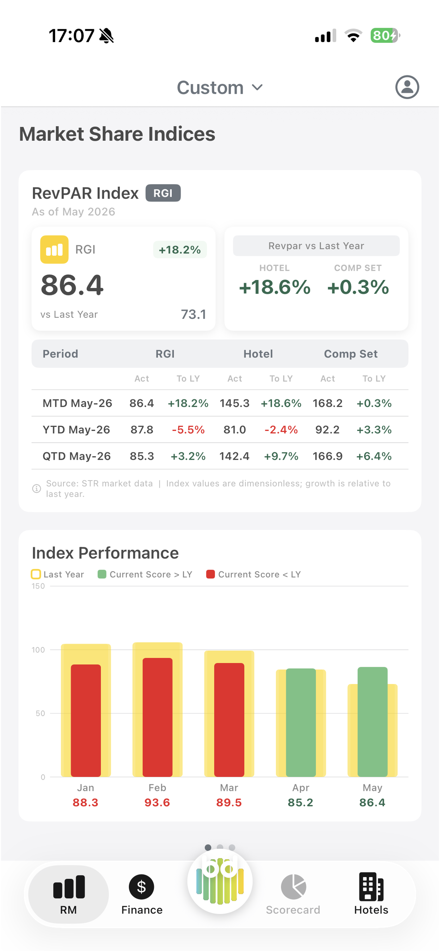Viewport: 440px width, 951px height.
Task: Open the central colorful bars logo button
Action: coord(220,881)
